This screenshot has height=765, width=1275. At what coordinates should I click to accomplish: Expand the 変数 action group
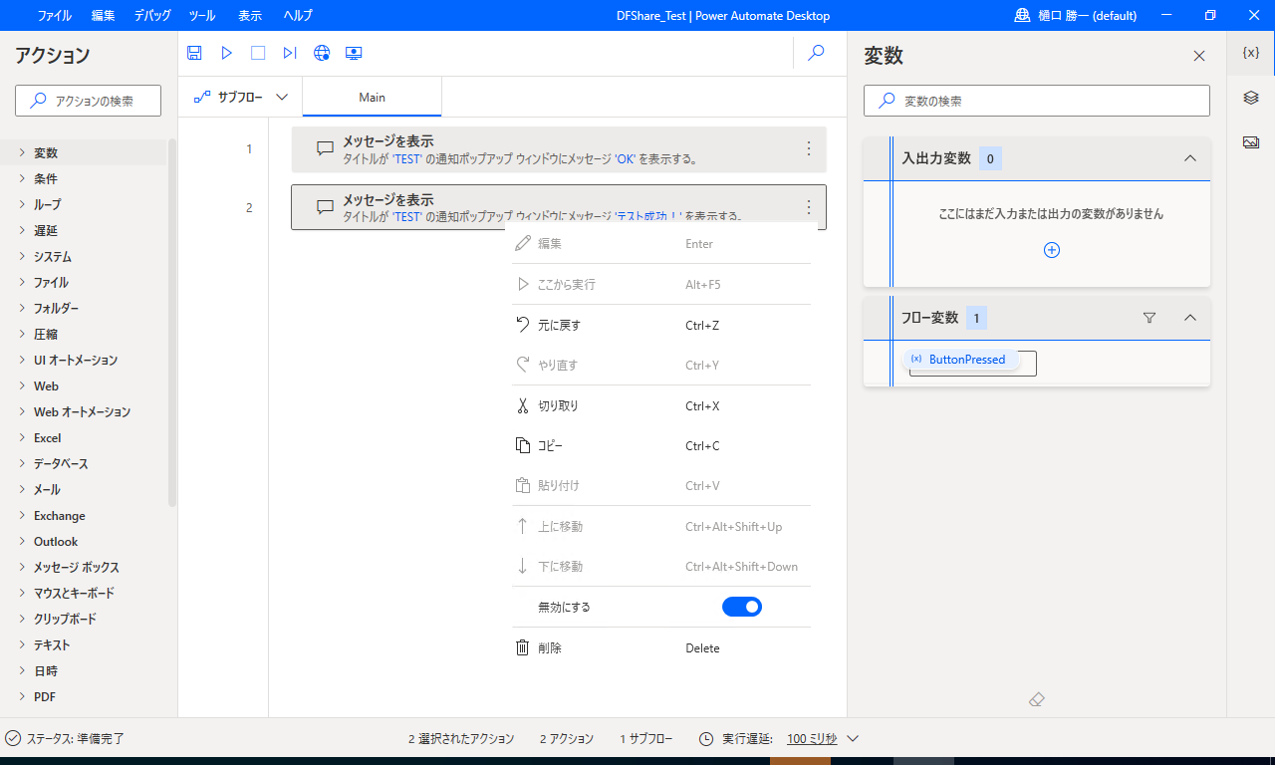(x=23, y=152)
